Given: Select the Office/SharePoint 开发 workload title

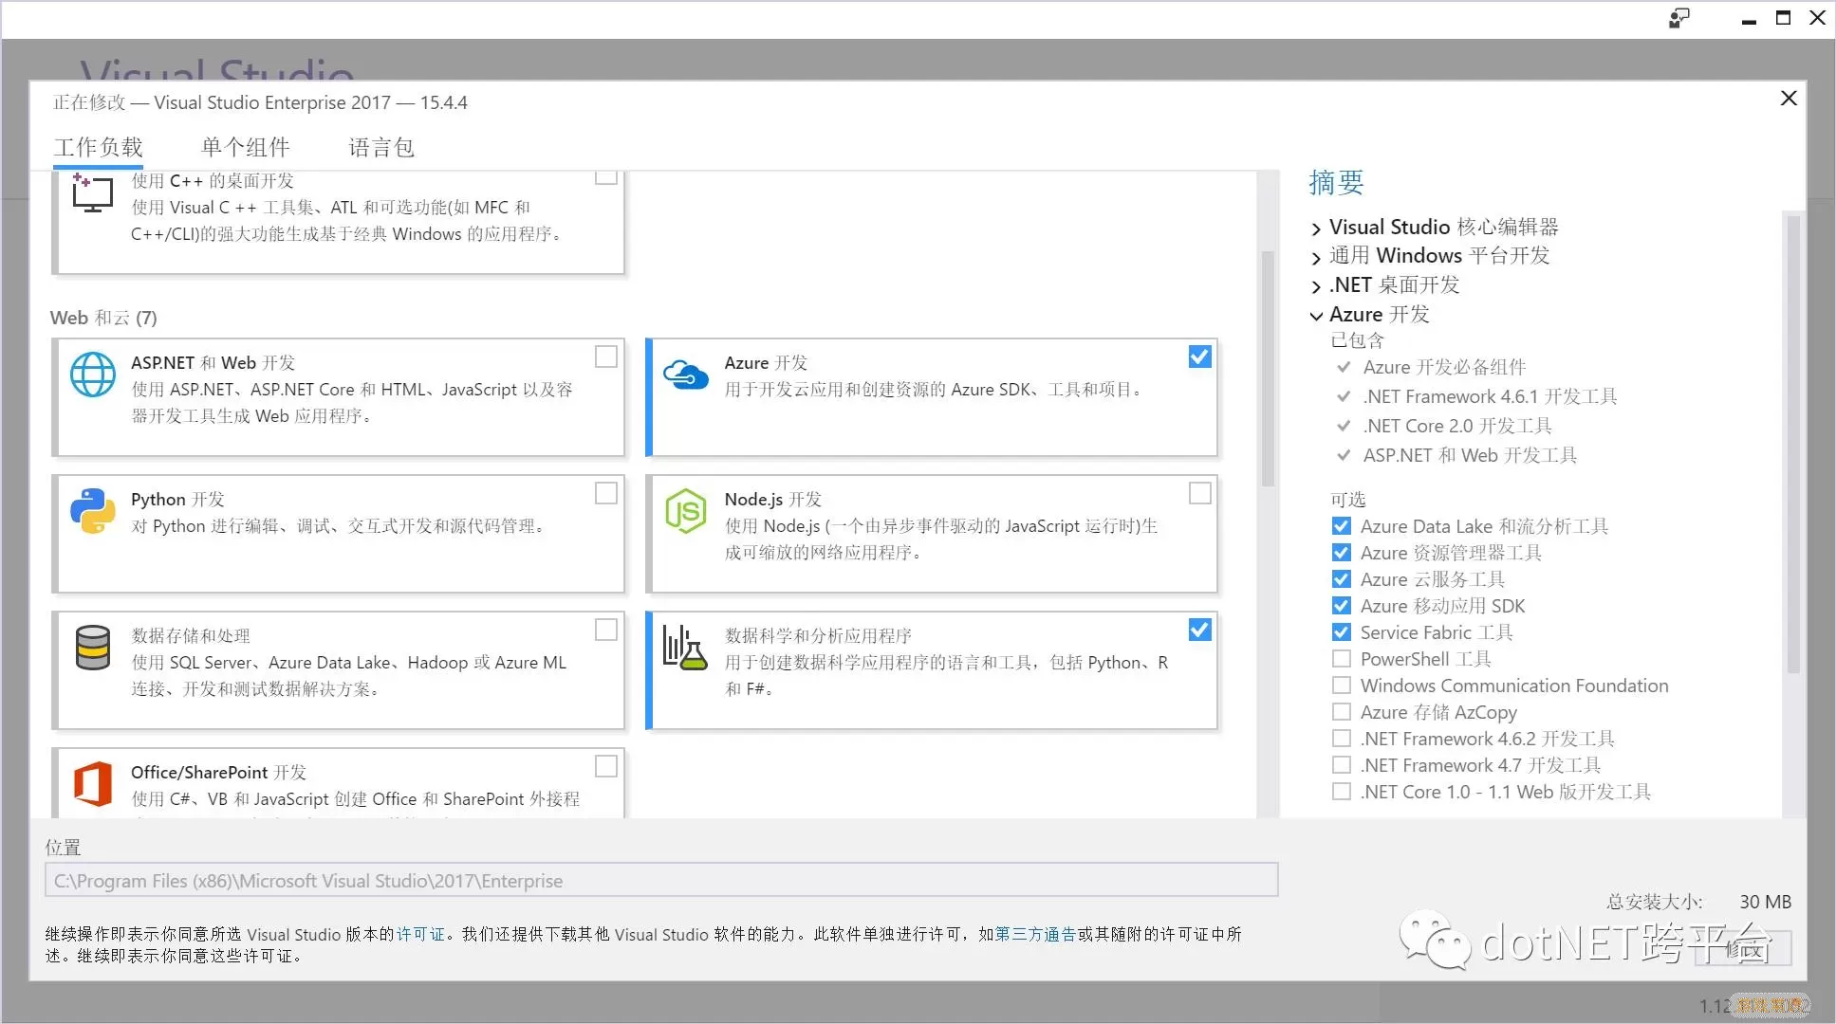Looking at the screenshot, I should click(x=219, y=773).
